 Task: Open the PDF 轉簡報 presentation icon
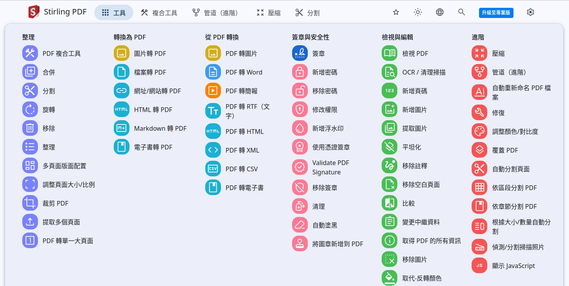pos(213,91)
